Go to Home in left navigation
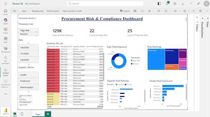210x117 pixels. (6, 12)
